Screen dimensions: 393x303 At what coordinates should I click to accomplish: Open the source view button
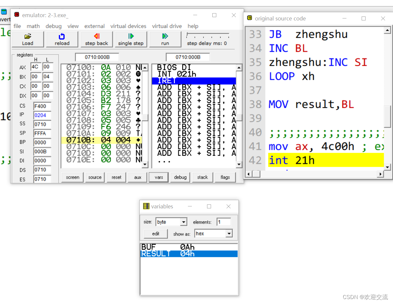(95, 177)
